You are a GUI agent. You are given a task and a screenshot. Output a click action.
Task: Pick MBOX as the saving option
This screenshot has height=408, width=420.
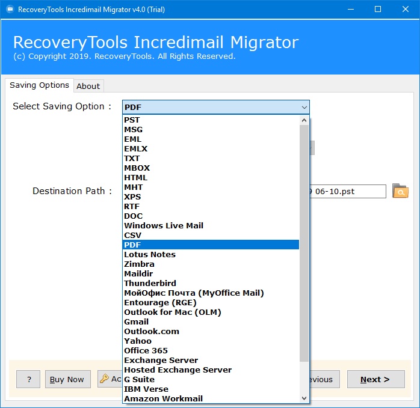pos(211,168)
